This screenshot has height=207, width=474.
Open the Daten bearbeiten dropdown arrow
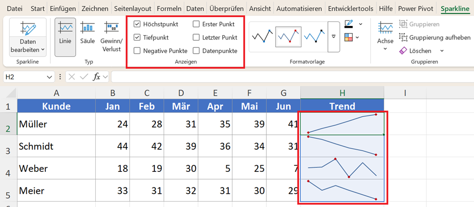43,50
